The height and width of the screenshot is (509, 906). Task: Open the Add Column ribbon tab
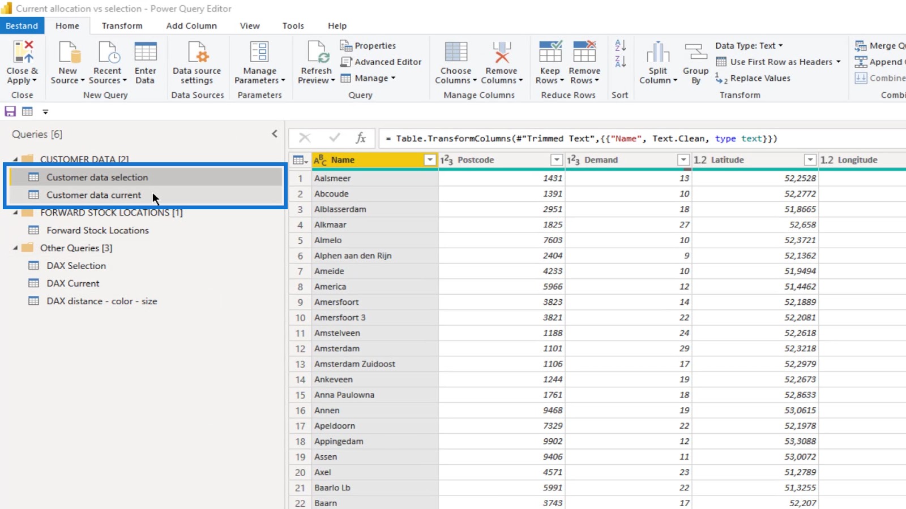pos(191,26)
